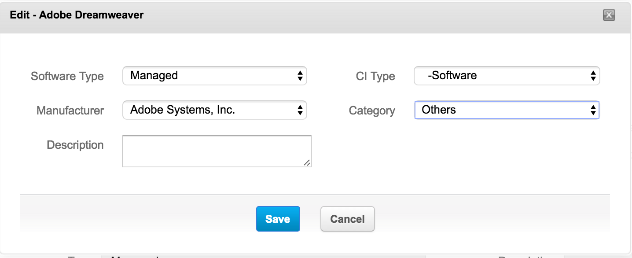
Task: Expand the dropdown showing Others
Action: click(502, 110)
